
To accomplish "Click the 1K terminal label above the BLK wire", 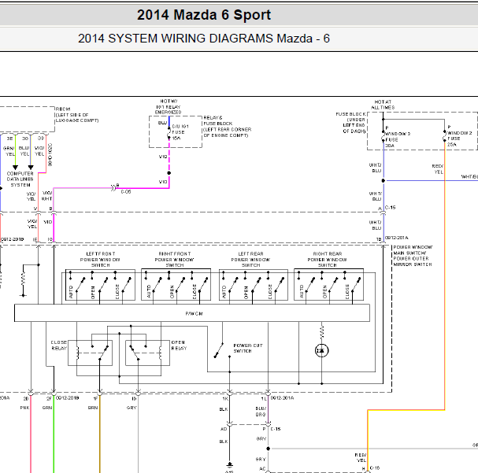I will point(225,399).
